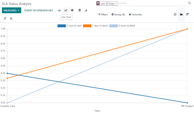Viewport: 194px width, 113px height.
Task: Expand the Measures dropdown
Action: tap(12, 10)
